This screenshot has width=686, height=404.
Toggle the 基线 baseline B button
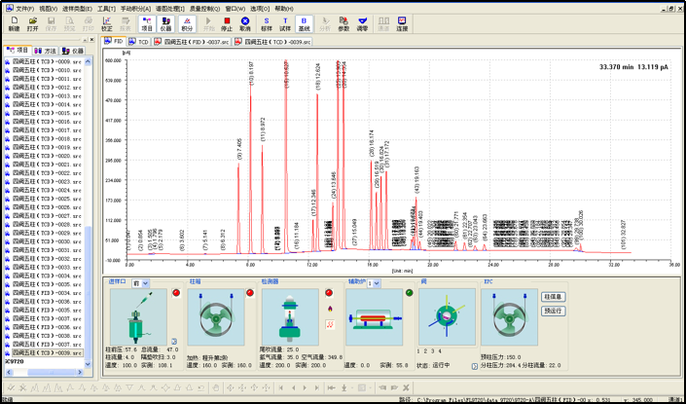pyautogui.click(x=304, y=24)
